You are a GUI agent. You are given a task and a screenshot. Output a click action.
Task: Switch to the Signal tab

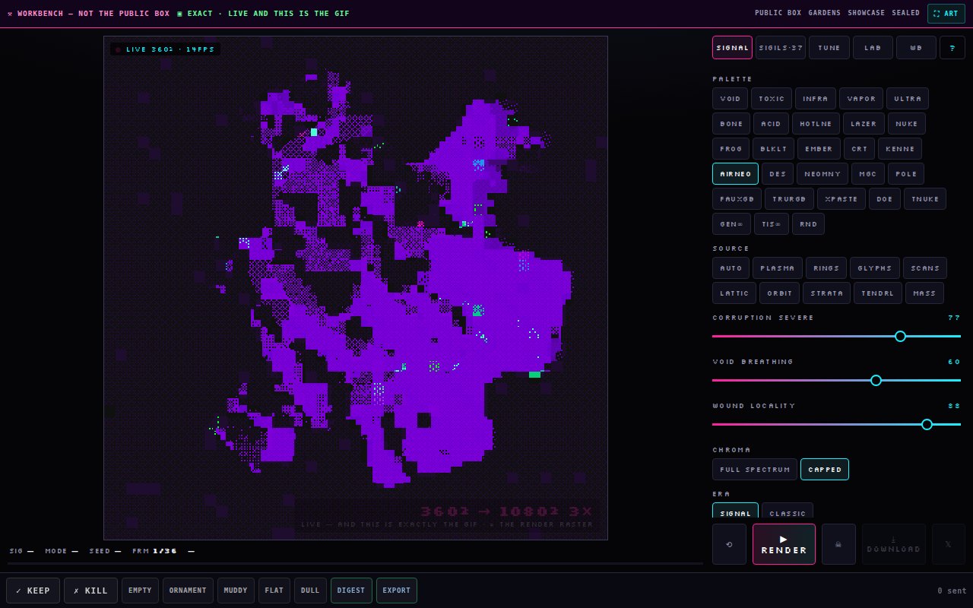(x=732, y=47)
